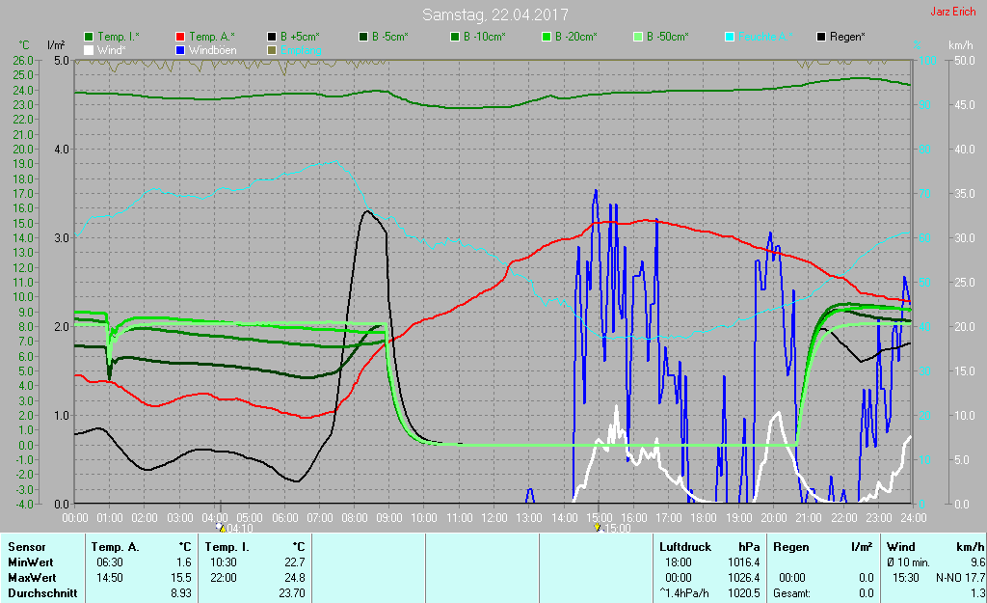This screenshot has height=603, width=987.
Task: Click the '12:00' time axis label
Action: coord(494,518)
